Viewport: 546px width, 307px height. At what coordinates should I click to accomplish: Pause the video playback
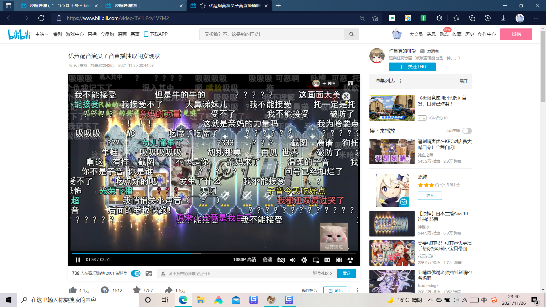coord(78,260)
